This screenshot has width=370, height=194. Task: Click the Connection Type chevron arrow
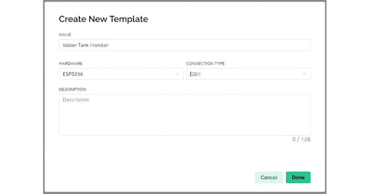point(305,74)
